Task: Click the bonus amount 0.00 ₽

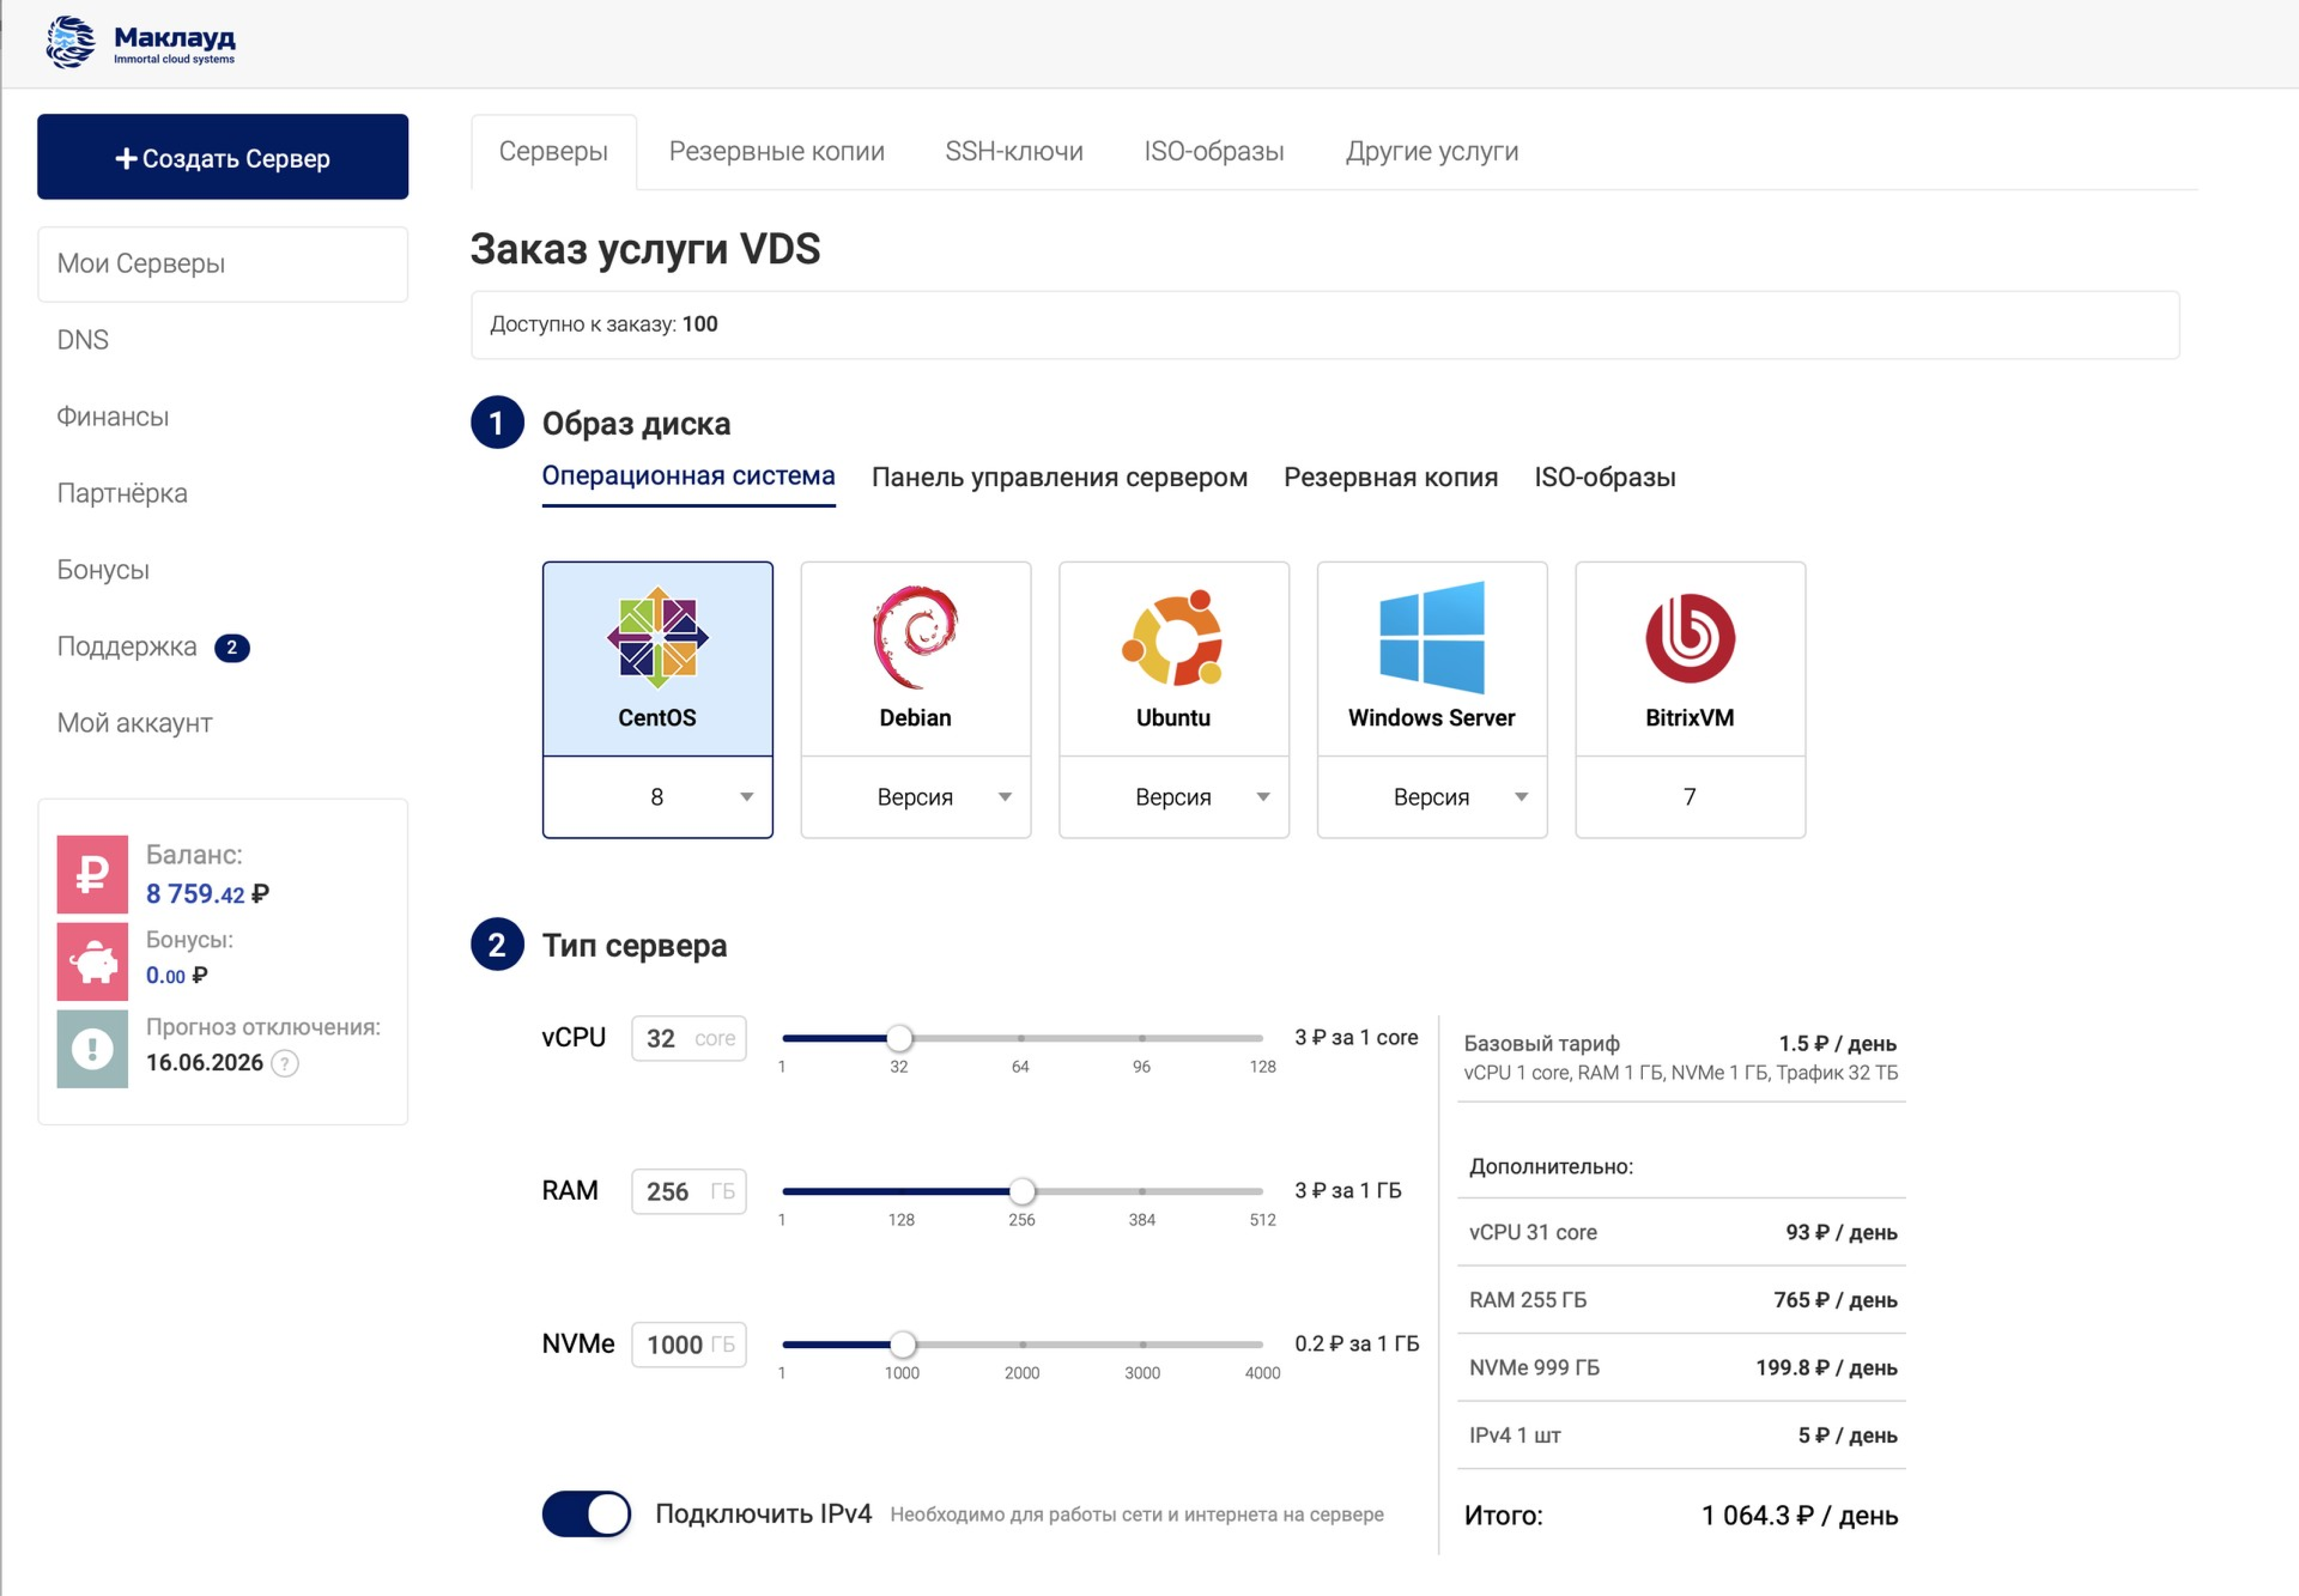Action: [177, 975]
